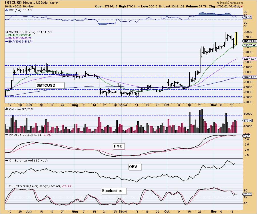Click the red down-arrow icon after Chg value
The width and height of the screenshot is (257, 214).
point(242,7)
